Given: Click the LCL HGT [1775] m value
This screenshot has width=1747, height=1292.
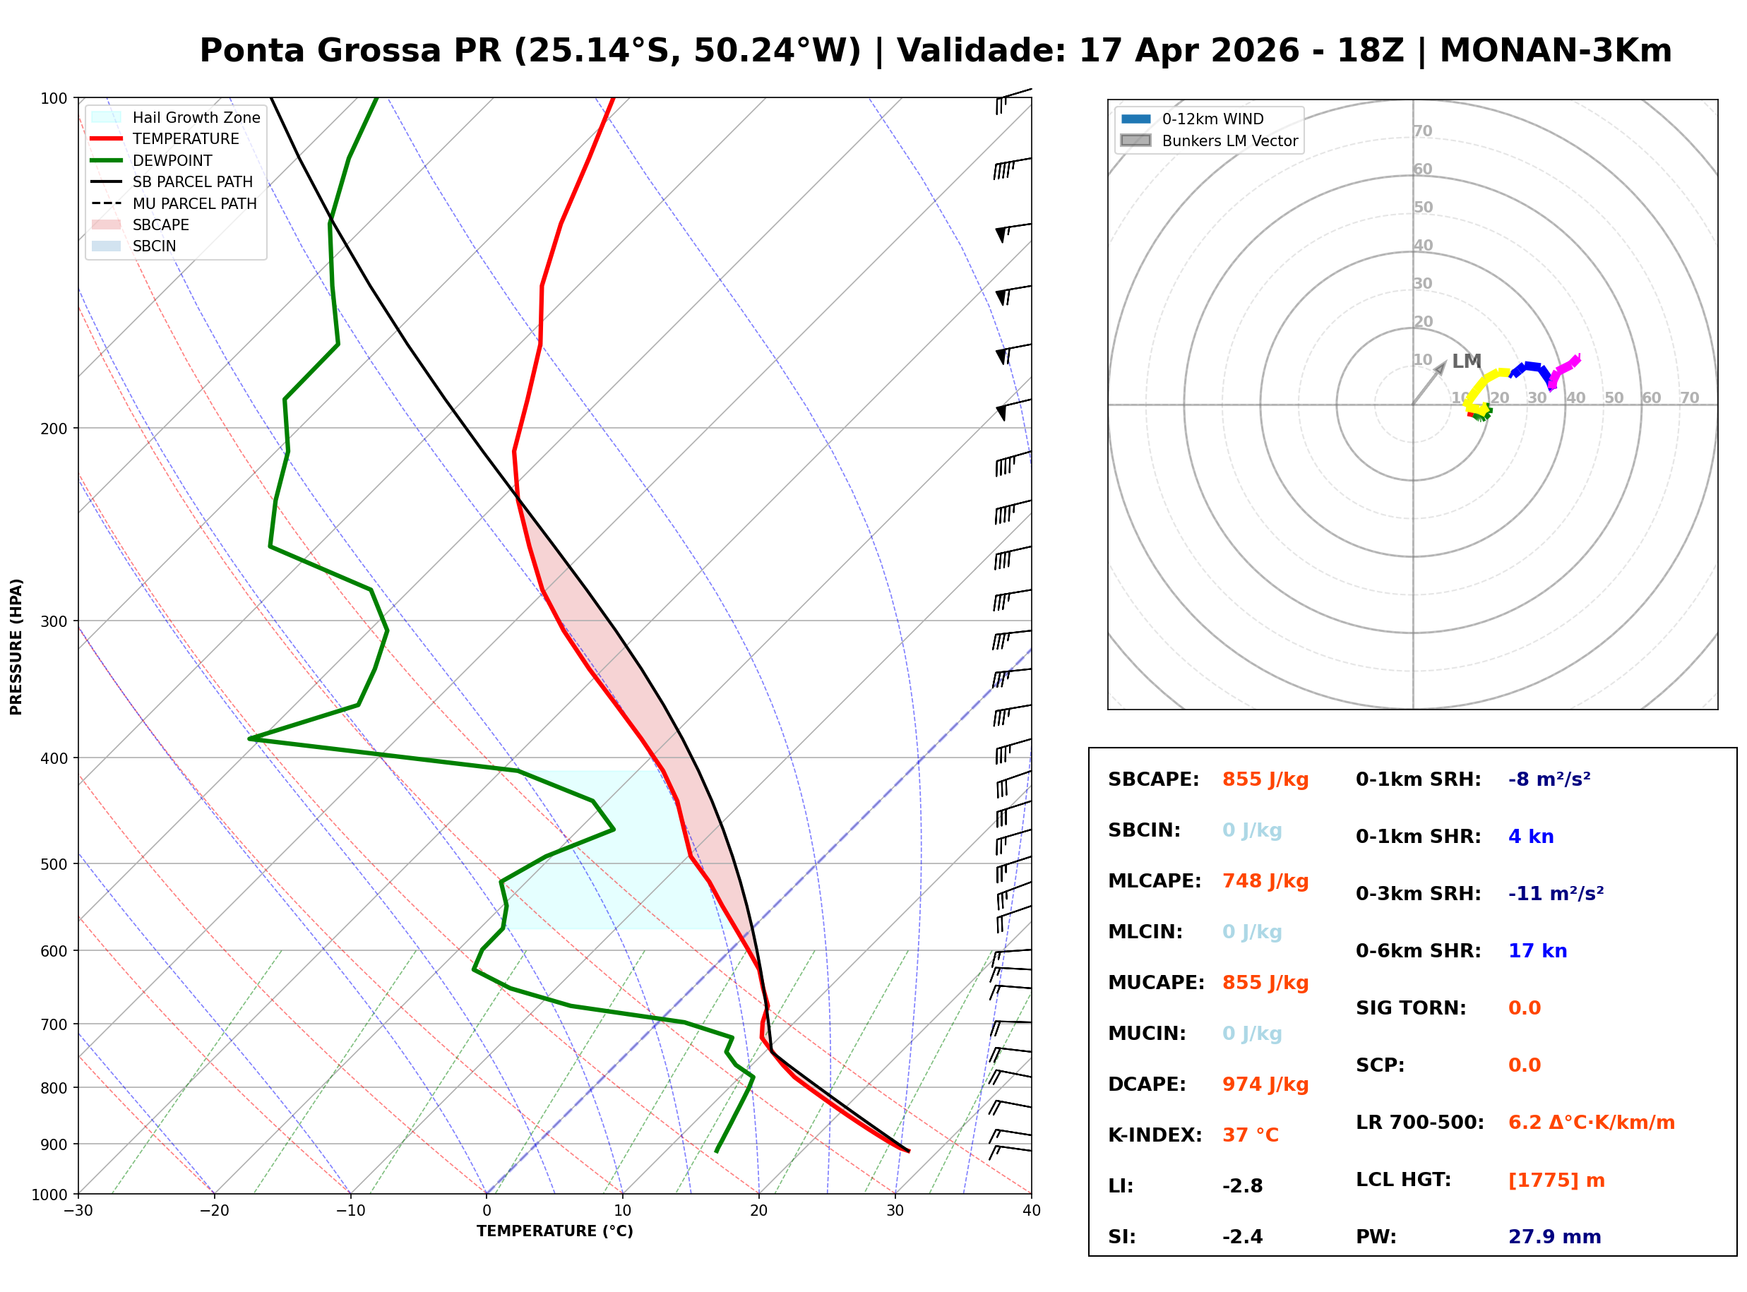Looking at the screenshot, I should point(1556,1180).
